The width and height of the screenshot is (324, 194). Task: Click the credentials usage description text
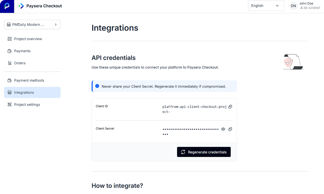click(x=155, y=67)
